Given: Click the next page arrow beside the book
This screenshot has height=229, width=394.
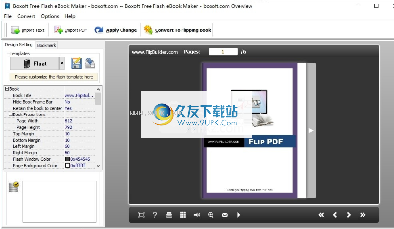Looking at the screenshot, I should [311, 130].
